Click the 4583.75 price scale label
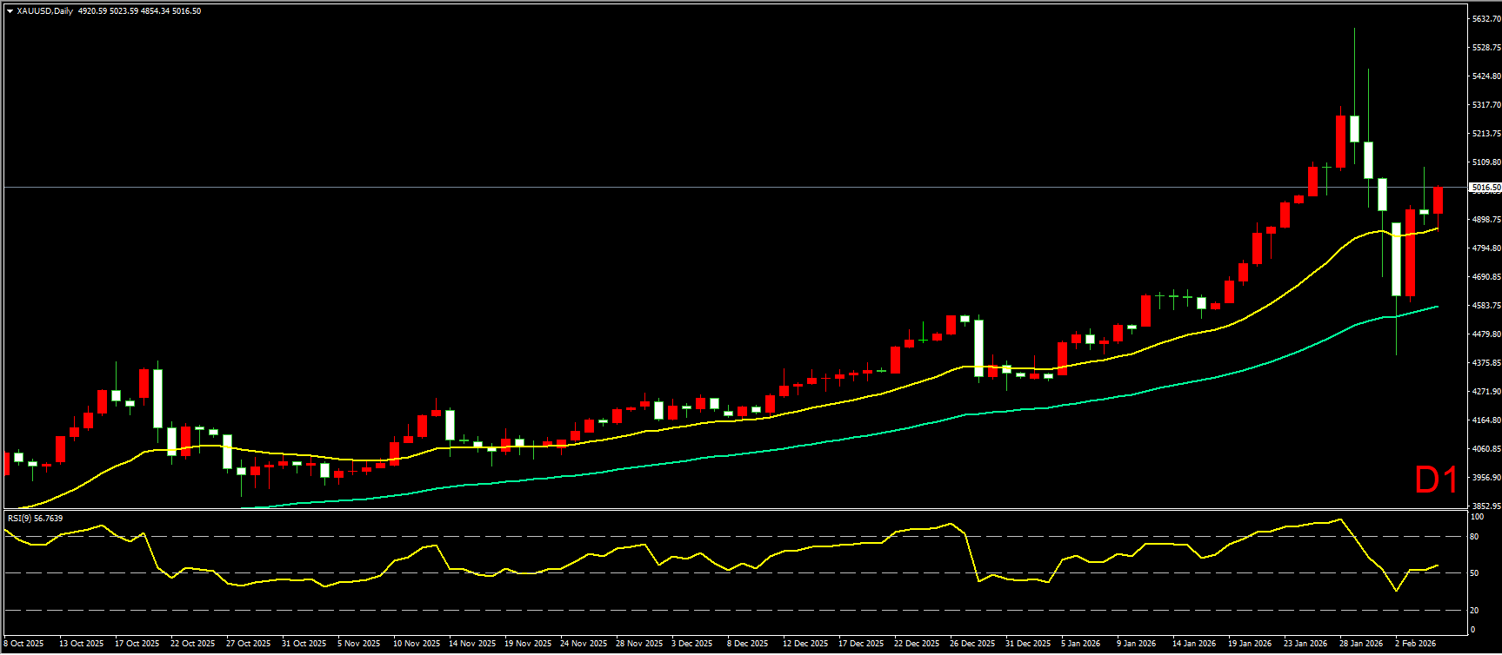This screenshot has width=1502, height=655. [1485, 306]
